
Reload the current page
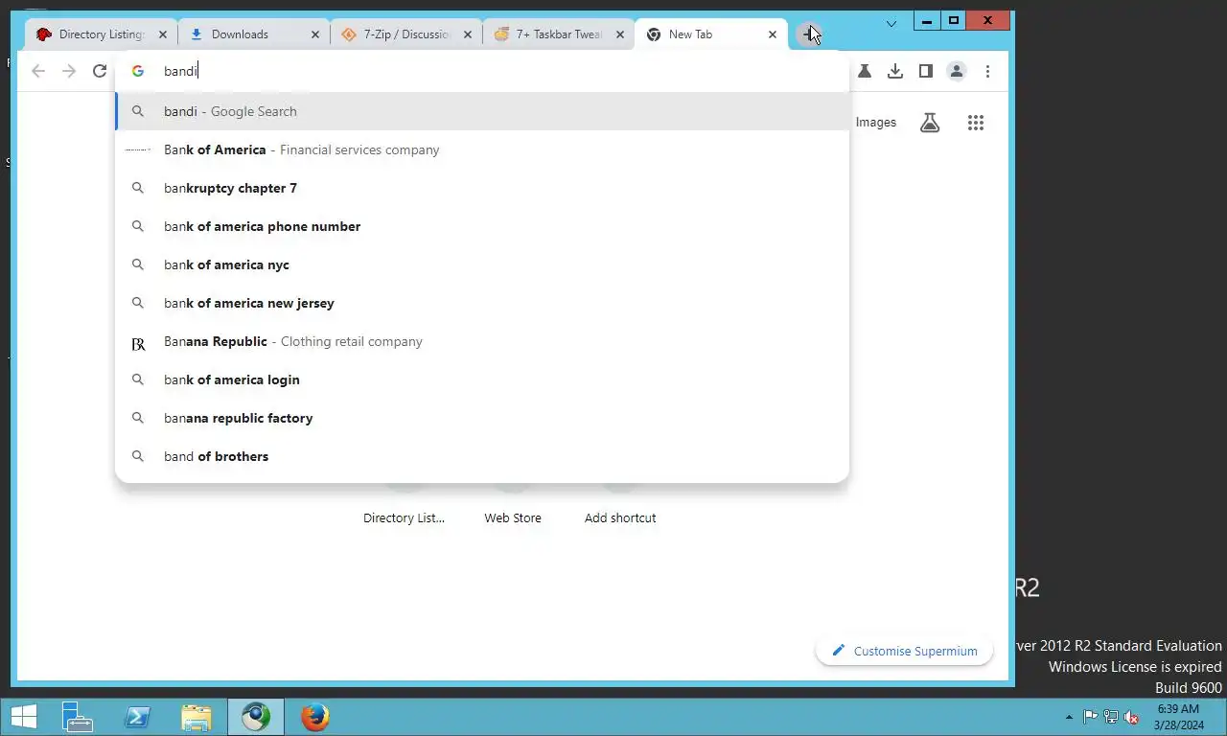[x=100, y=71]
